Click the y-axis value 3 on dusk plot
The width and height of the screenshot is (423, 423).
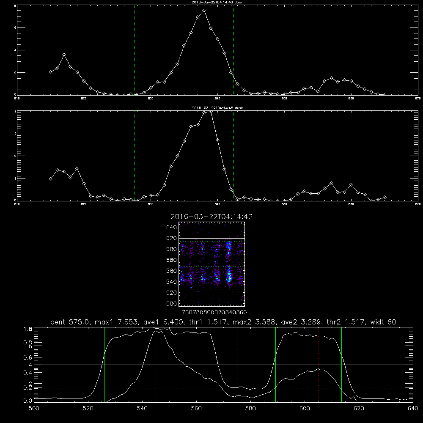pyautogui.click(x=15, y=133)
